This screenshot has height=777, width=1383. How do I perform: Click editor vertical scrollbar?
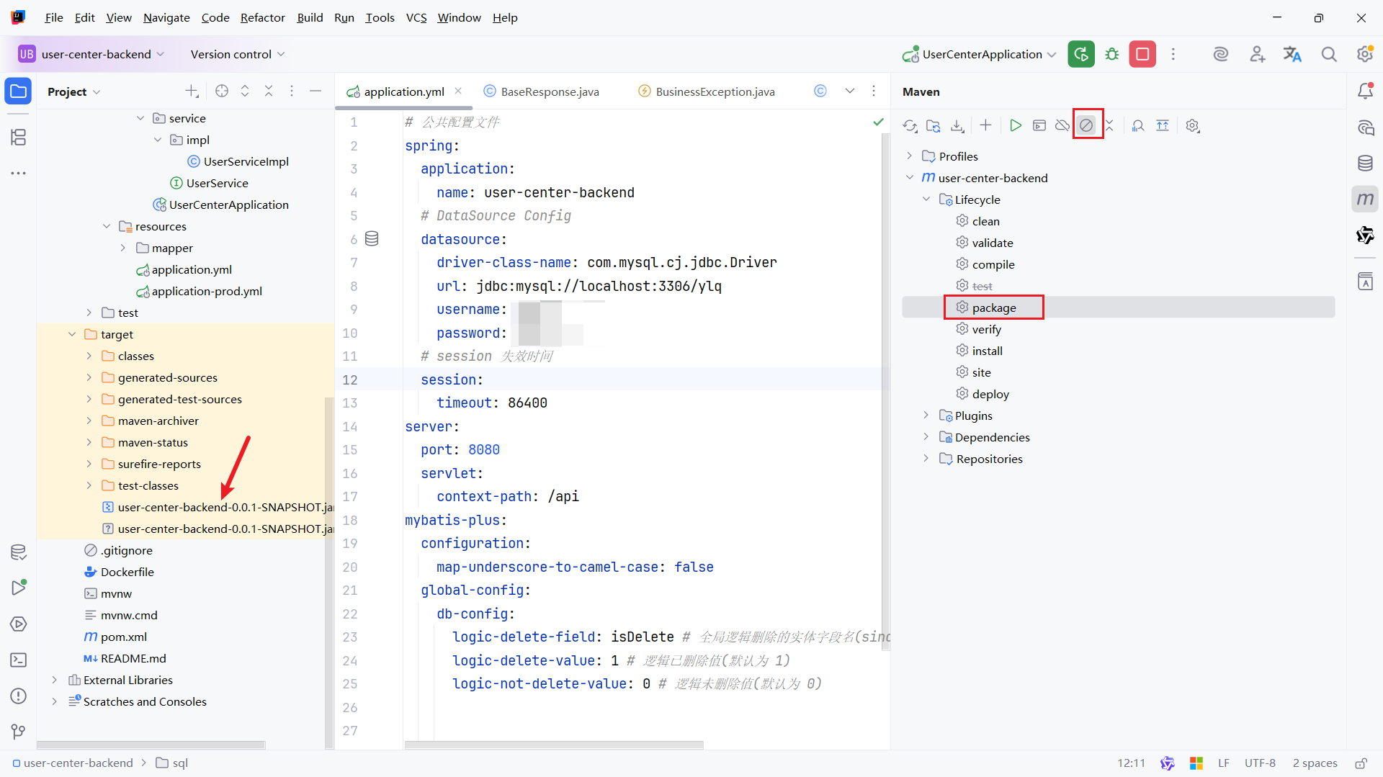point(885,392)
